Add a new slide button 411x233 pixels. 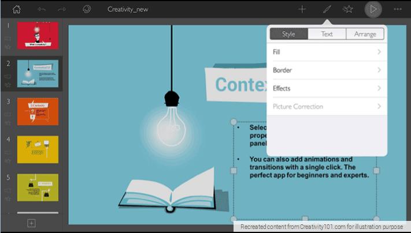click(31, 223)
